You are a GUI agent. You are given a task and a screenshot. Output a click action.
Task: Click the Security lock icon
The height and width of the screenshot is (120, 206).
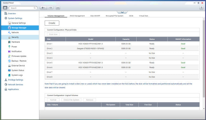[9, 37]
